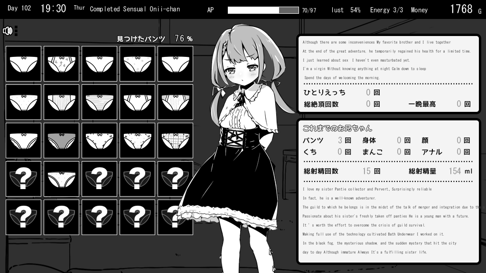Click the AP progress bar
Screen dimensions: 486x273
click(263, 10)
